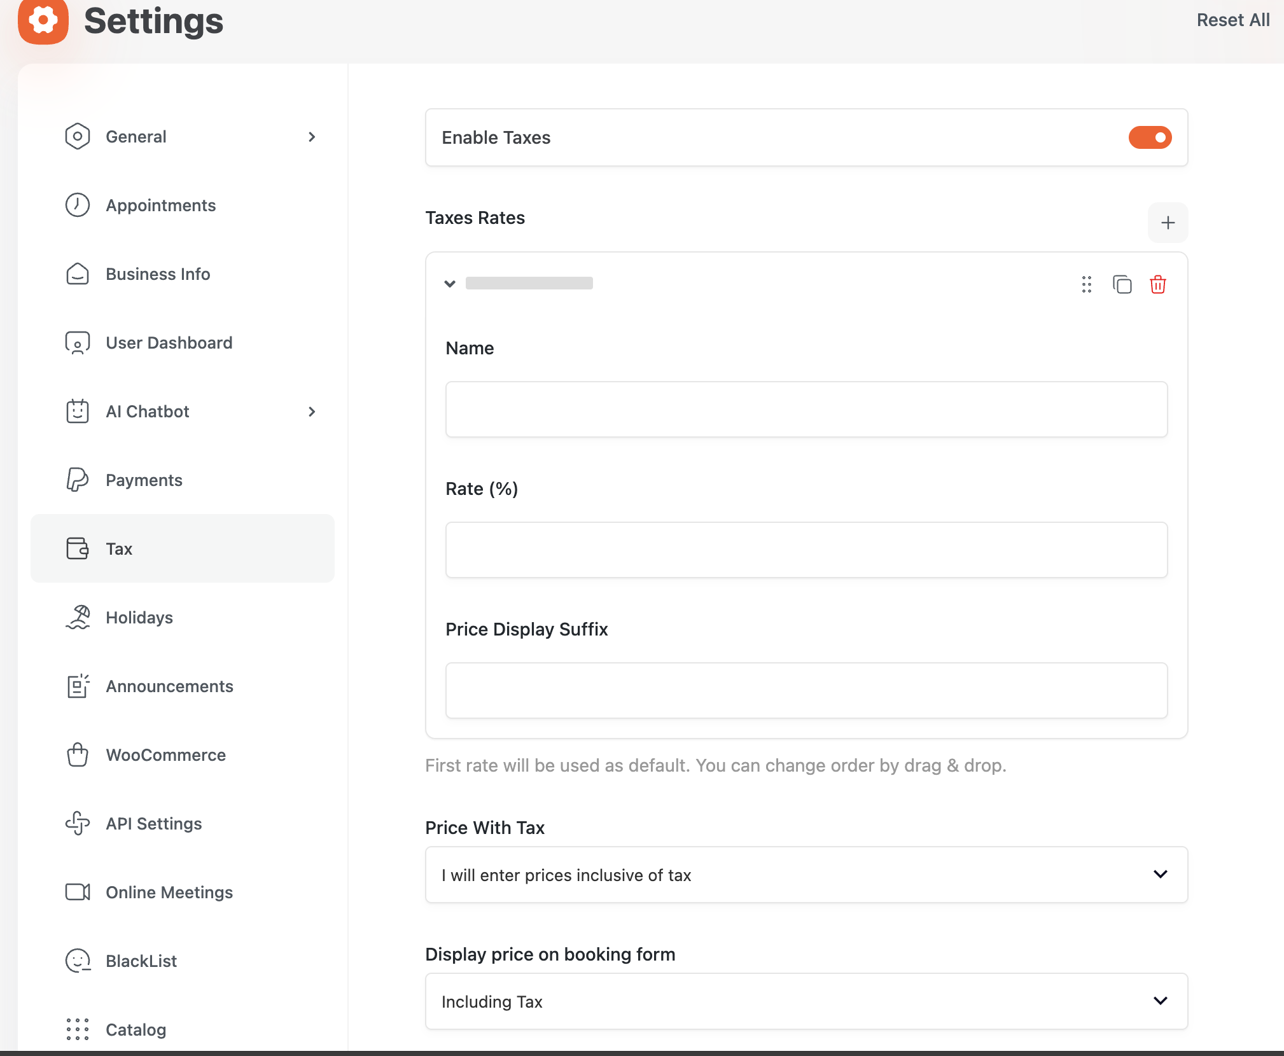Collapse the tax rate panel chevron
This screenshot has width=1284, height=1056.
click(x=450, y=284)
